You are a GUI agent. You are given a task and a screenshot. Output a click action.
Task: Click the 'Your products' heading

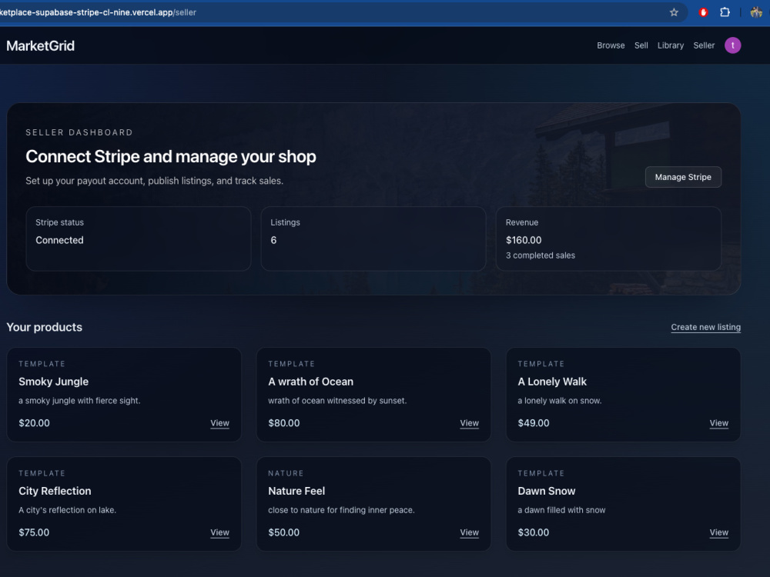click(44, 327)
